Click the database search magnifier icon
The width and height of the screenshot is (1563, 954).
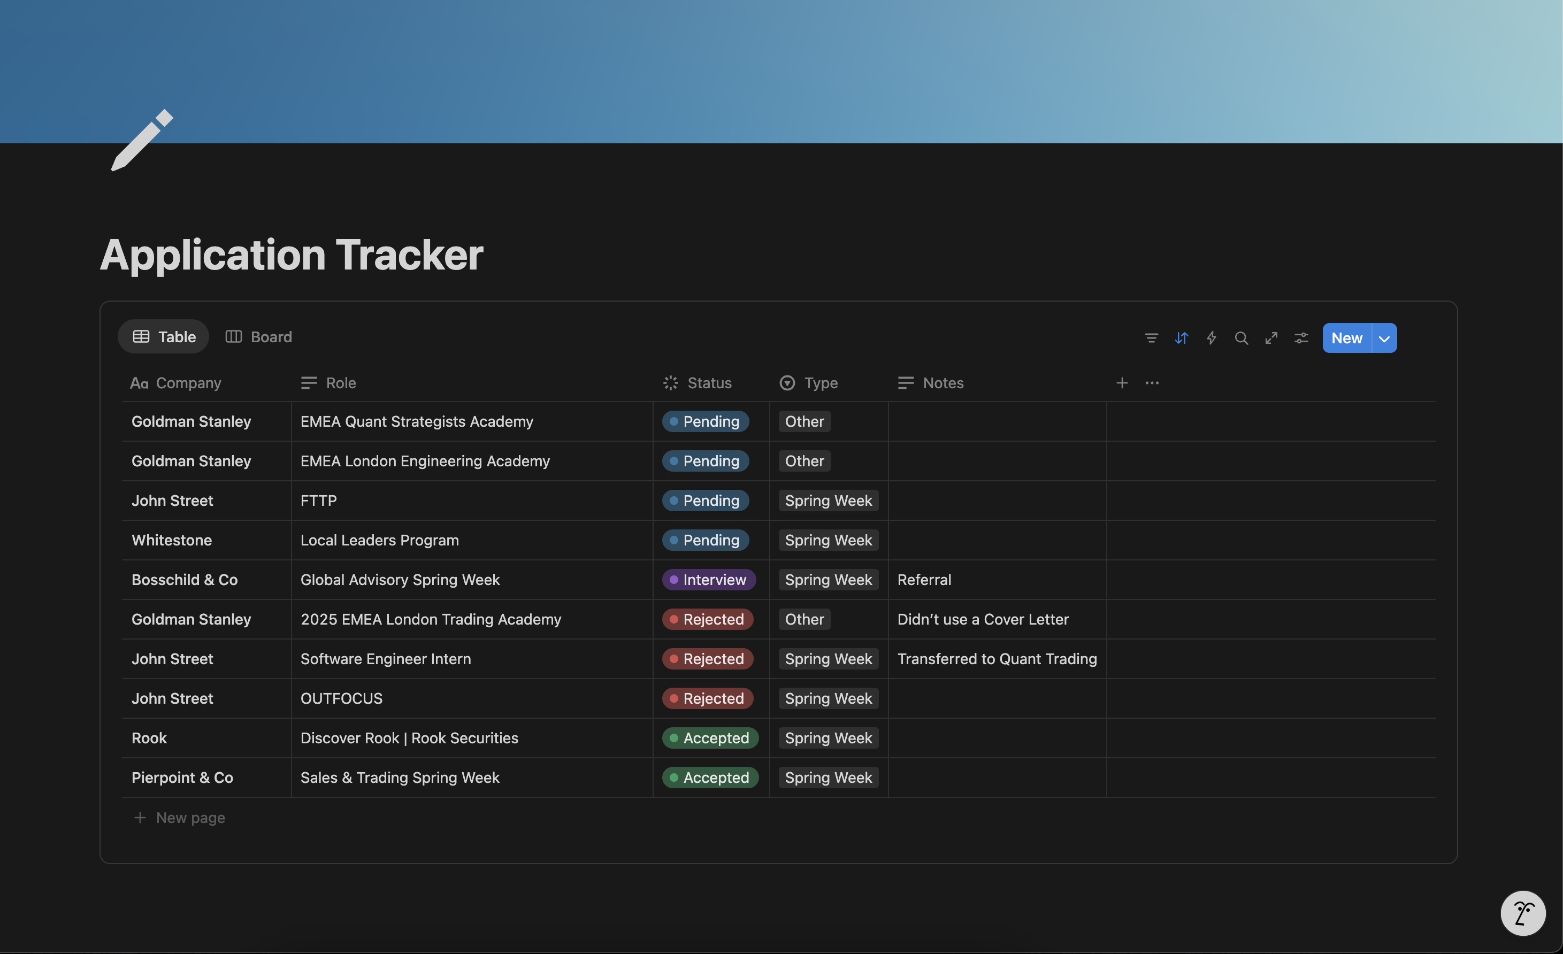(1241, 338)
